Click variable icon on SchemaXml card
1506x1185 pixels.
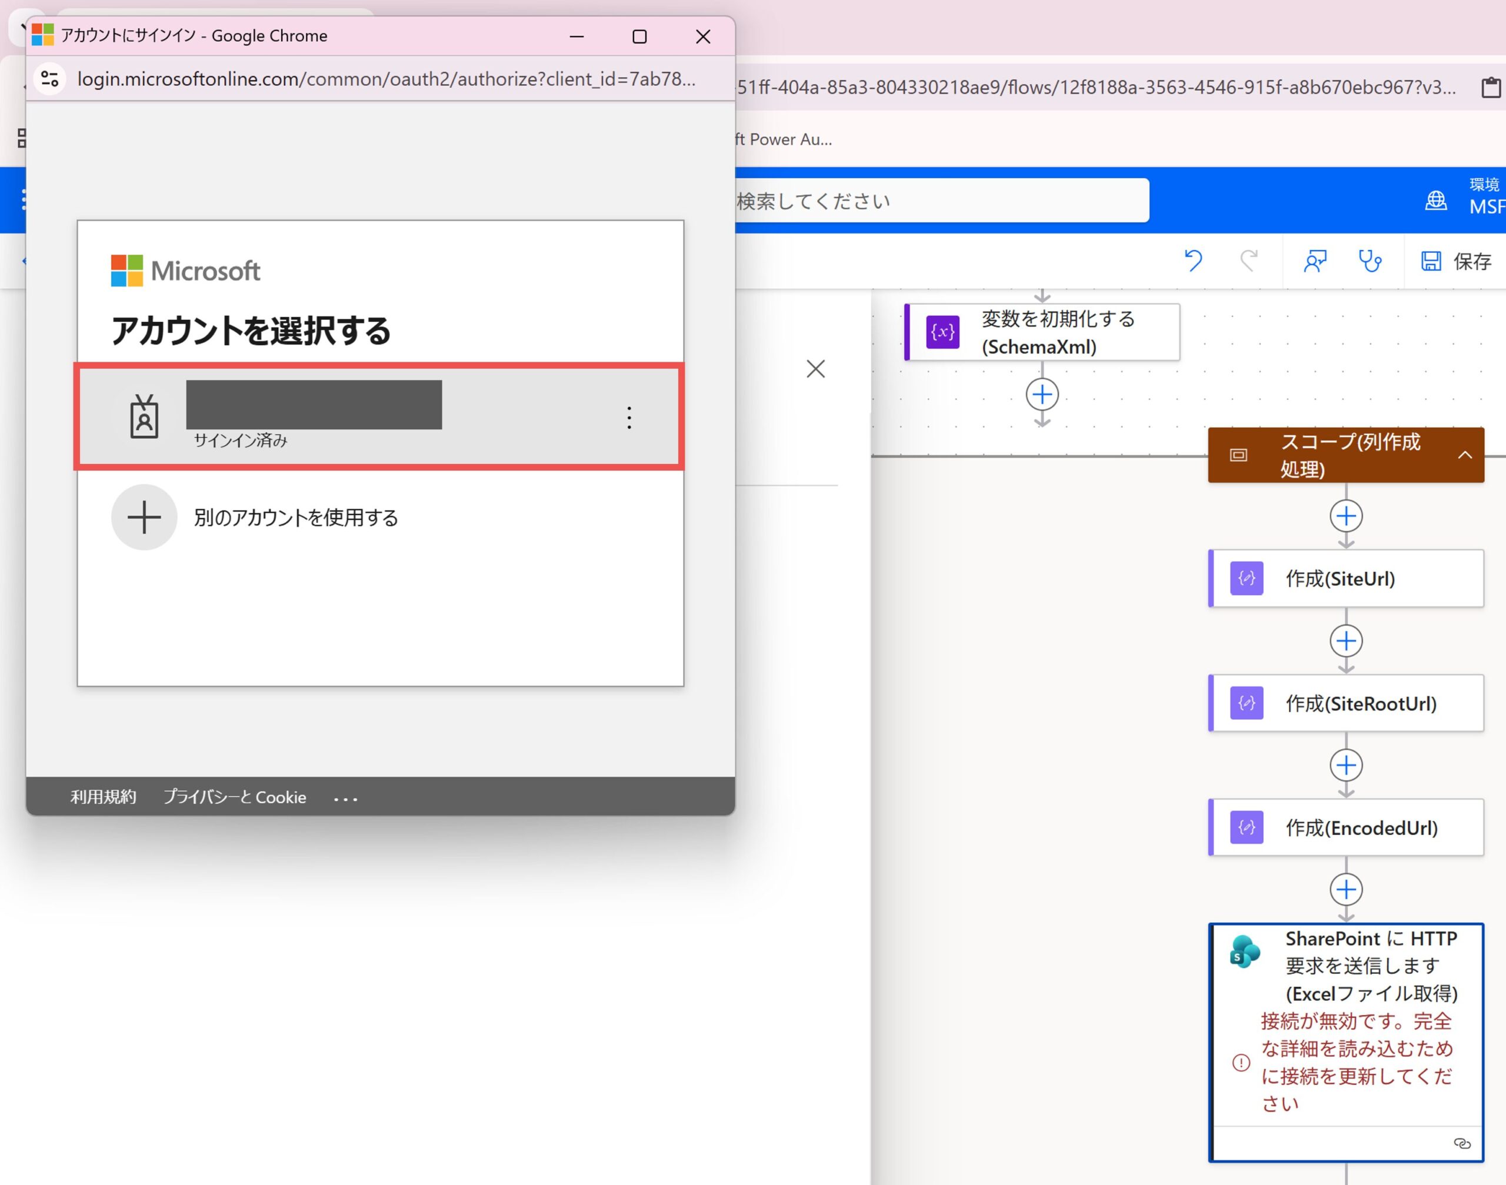tap(942, 332)
